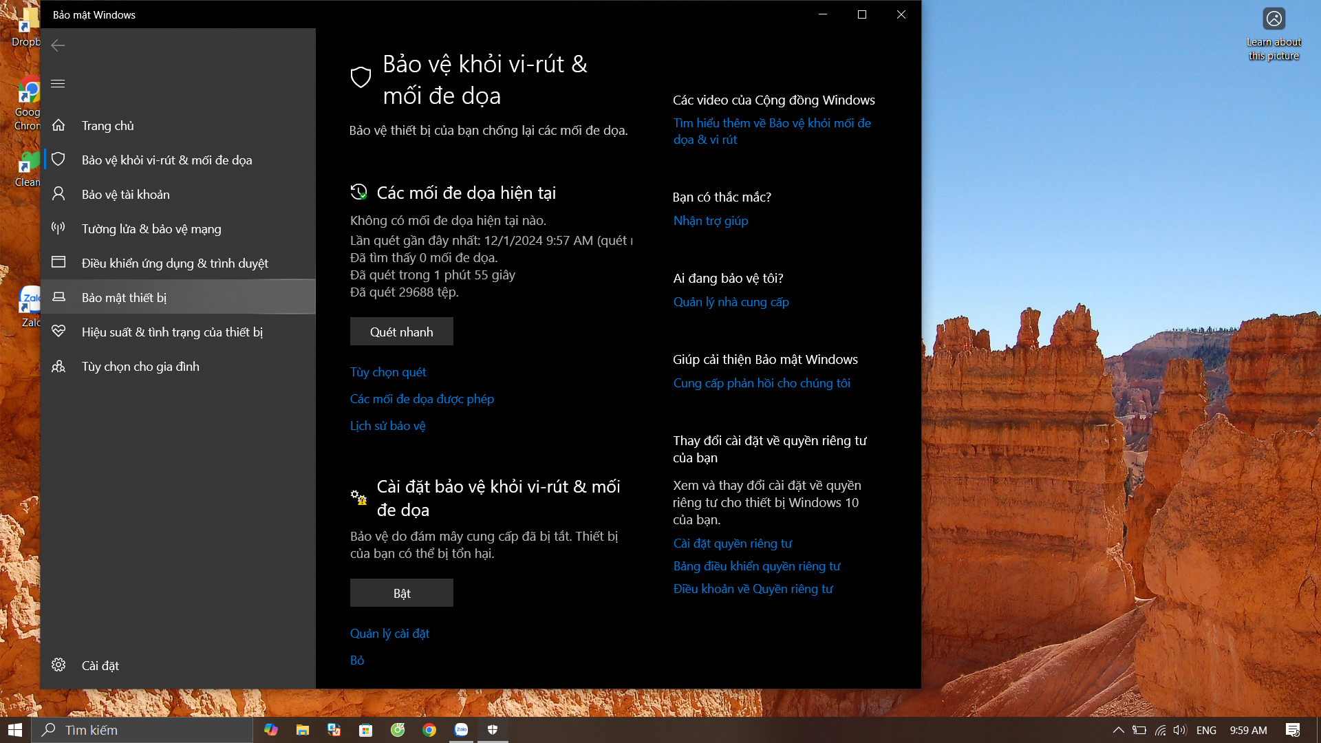Click the back arrow icon
This screenshot has height=743, width=1321.
[x=58, y=45]
